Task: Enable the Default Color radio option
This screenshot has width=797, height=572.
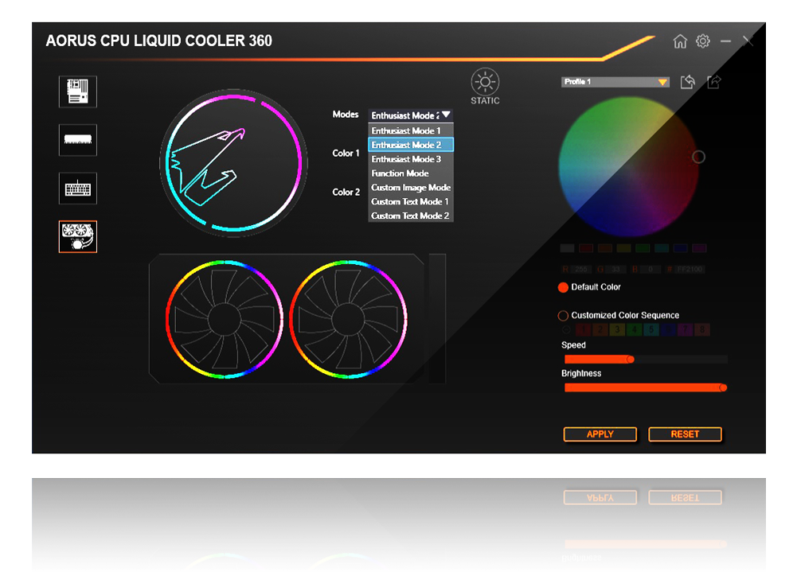Action: [x=564, y=287]
